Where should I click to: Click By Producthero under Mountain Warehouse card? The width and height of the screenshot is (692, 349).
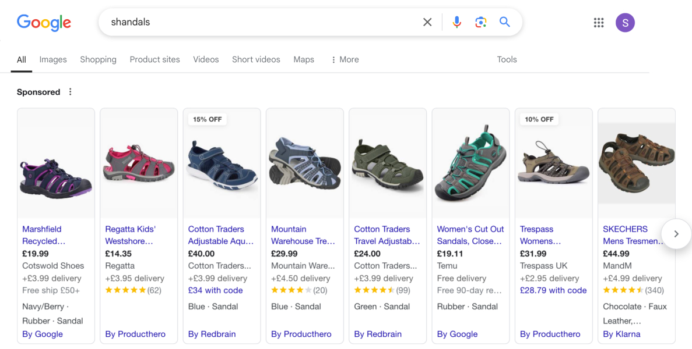(301, 334)
